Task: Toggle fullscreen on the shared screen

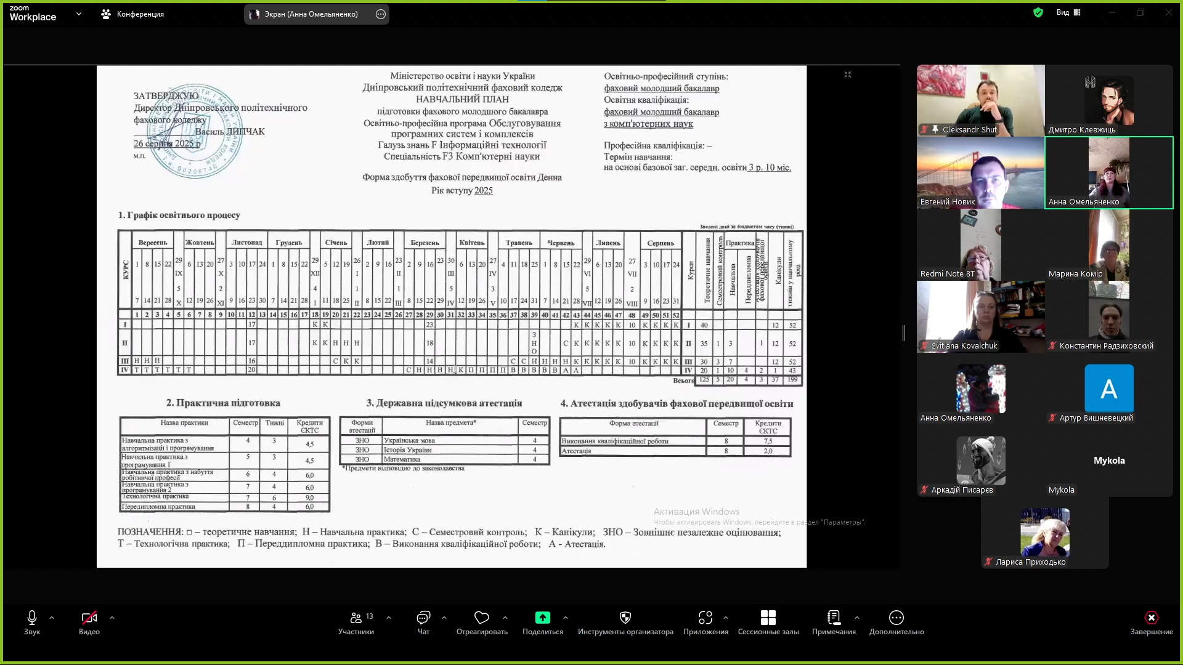Action: 848,75
